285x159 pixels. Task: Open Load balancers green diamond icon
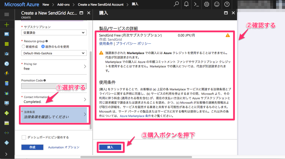click(x=7, y=113)
